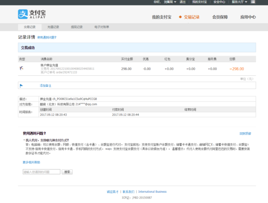Switch to the 提现记录 tab

click(x=77, y=27)
